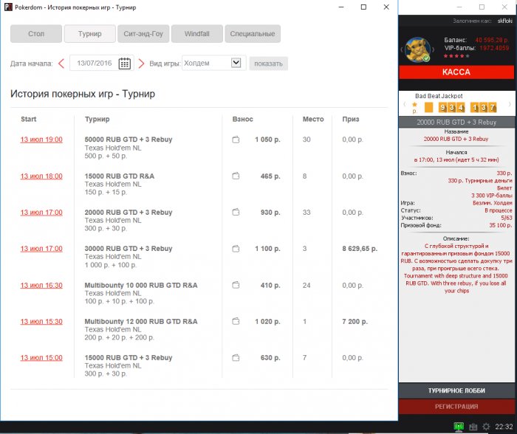Click buy-in value 1 050 р.
The width and height of the screenshot is (517, 434).
point(267,139)
